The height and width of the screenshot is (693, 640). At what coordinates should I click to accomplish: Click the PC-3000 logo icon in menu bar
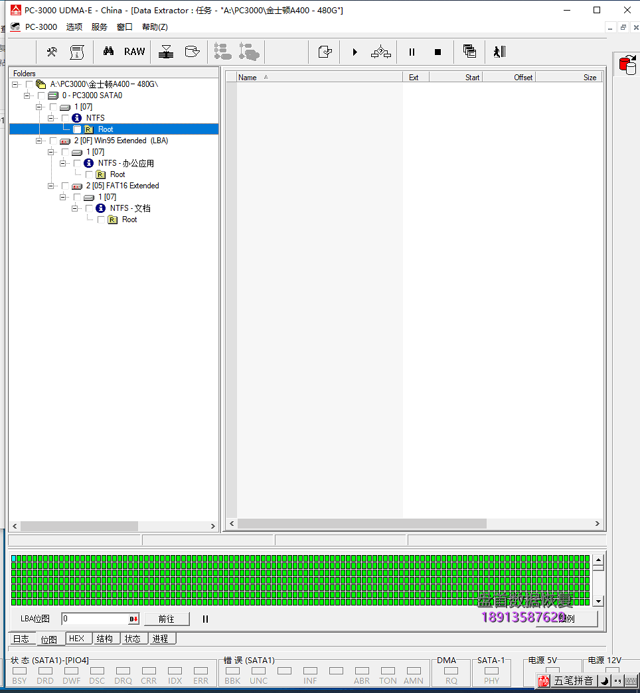click(15, 27)
